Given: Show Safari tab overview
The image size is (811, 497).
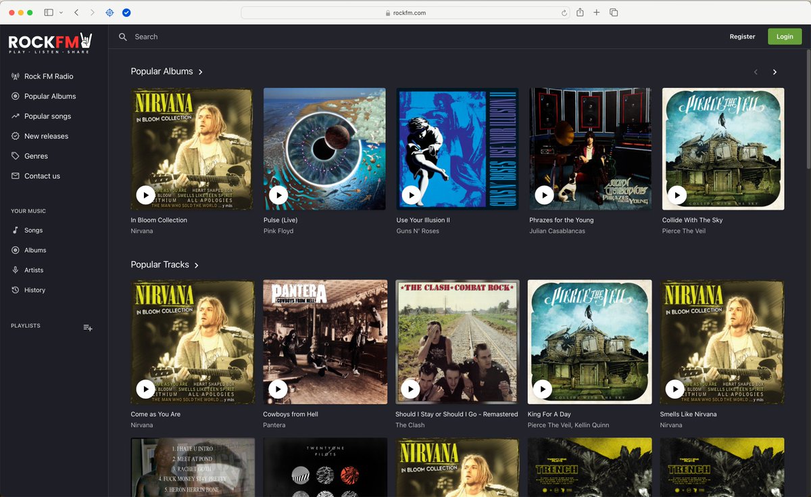Looking at the screenshot, I should [614, 12].
